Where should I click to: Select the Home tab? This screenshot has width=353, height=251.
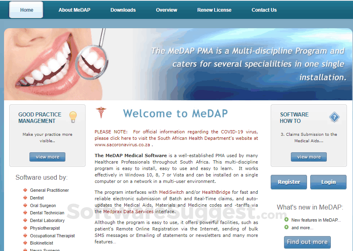pyautogui.click(x=26, y=10)
